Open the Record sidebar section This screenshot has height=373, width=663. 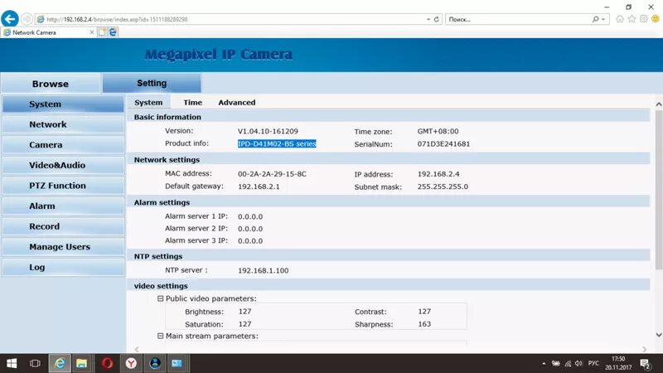point(63,226)
